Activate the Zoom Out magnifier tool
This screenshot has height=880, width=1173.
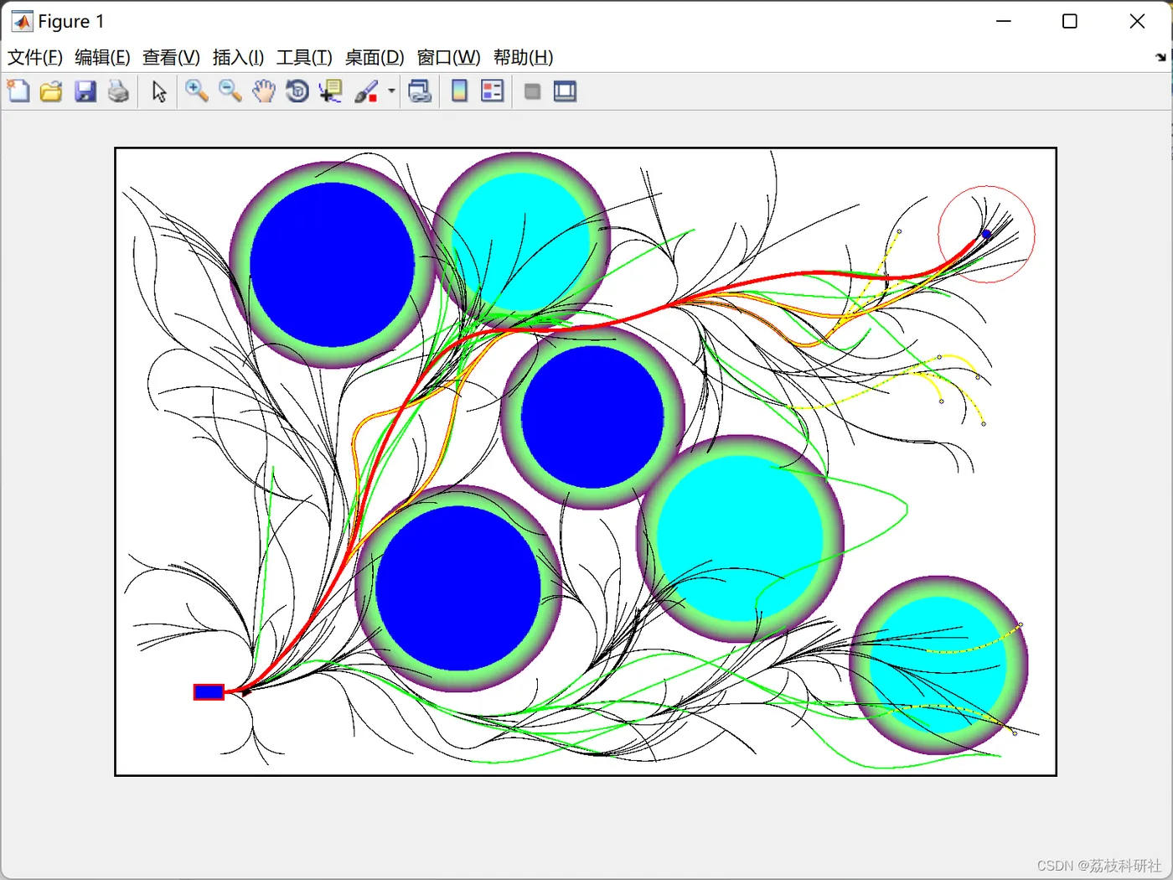pos(230,91)
